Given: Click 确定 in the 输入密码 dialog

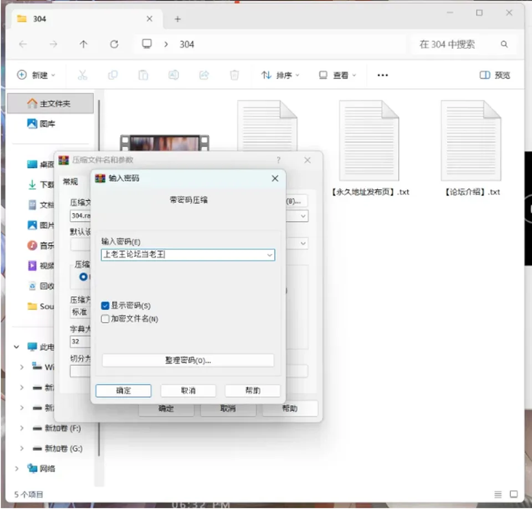Looking at the screenshot, I should (x=124, y=390).
